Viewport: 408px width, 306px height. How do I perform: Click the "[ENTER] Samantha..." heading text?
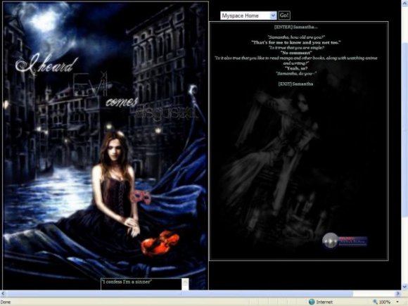click(x=296, y=27)
